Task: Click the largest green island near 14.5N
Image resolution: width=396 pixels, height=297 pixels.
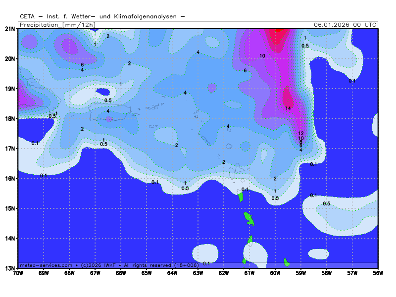Action: click(249, 218)
